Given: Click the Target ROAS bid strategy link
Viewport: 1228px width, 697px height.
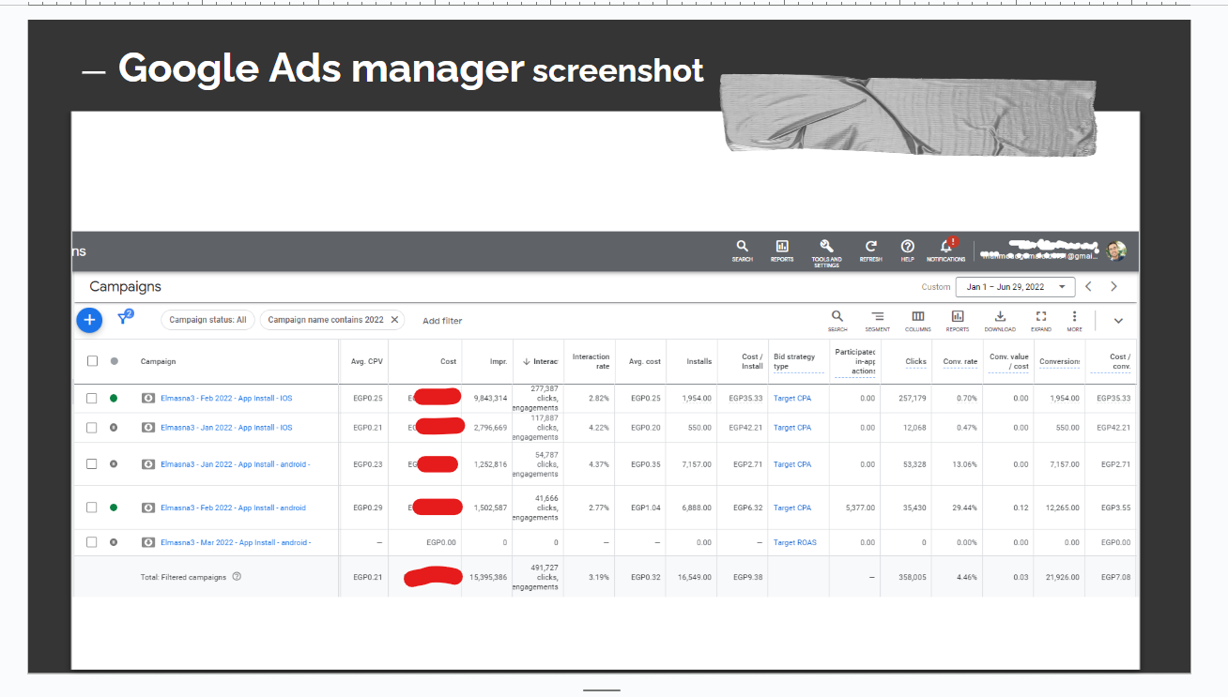Looking at the screenshot, I should (x=795, y=542).
